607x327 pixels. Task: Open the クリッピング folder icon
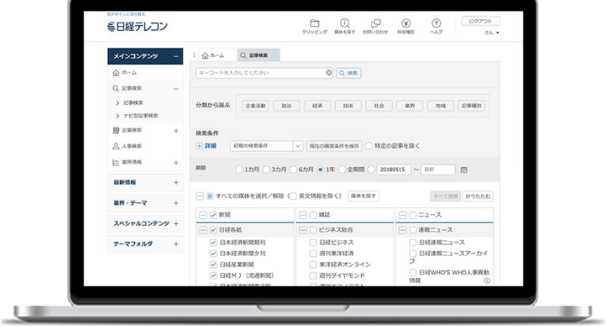pos(314,24)
